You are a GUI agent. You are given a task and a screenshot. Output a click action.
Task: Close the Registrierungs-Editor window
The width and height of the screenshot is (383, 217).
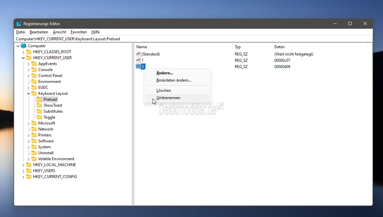tap(365, 24)
